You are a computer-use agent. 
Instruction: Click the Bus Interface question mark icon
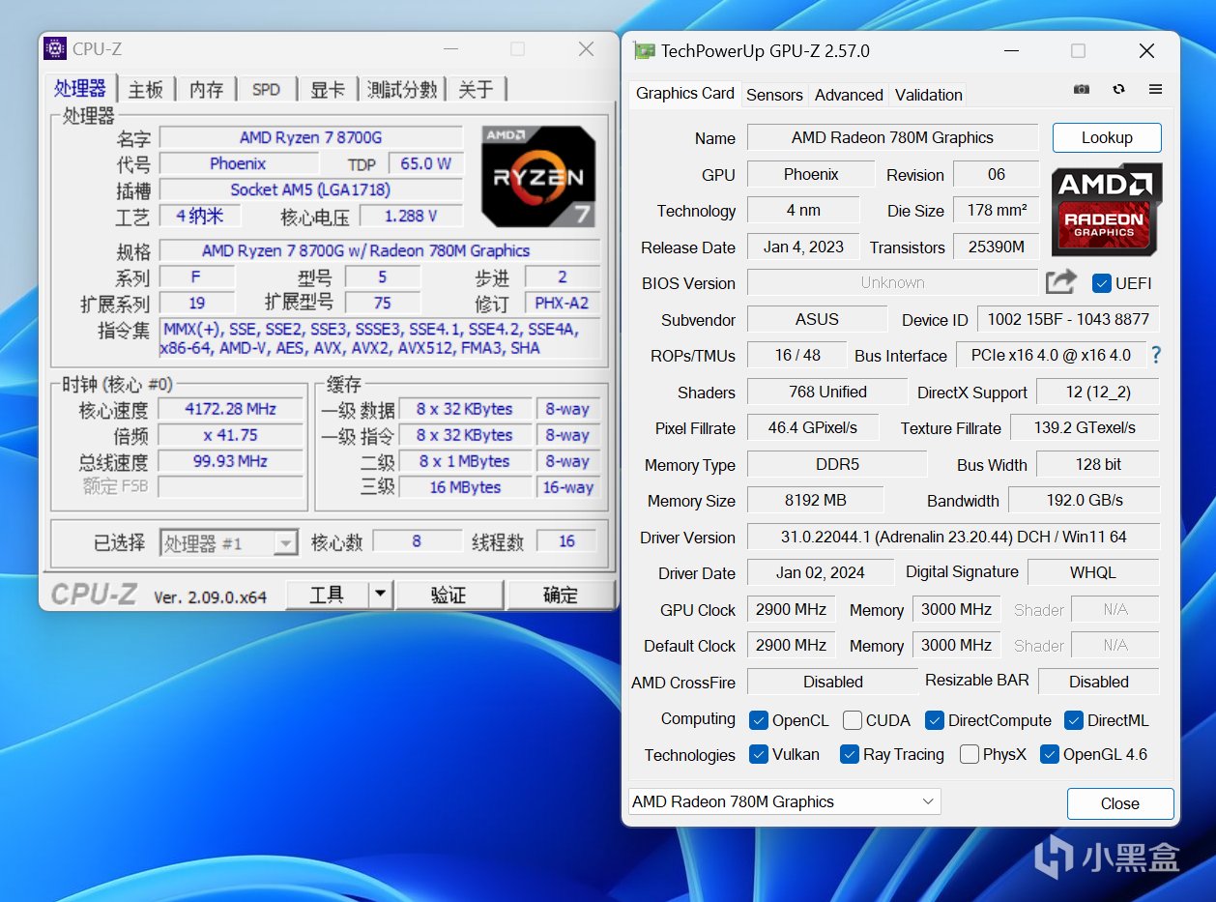(1155, 355)
